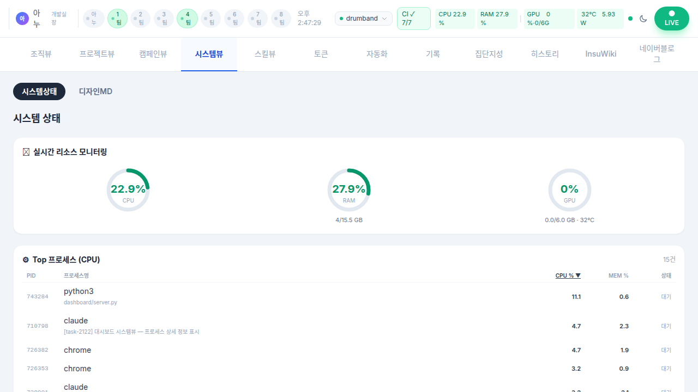Click the RAM circular usage gauge
Viewport: 698px width, 392px height.
click(x=349, y=190)
